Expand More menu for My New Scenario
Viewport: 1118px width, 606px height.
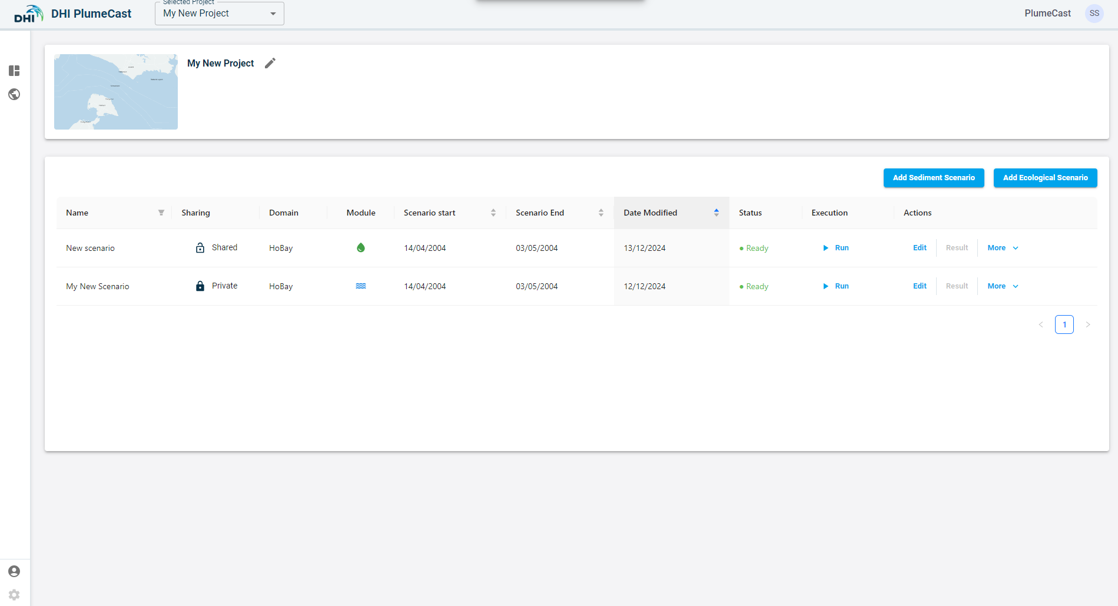tap(1003, 286)
